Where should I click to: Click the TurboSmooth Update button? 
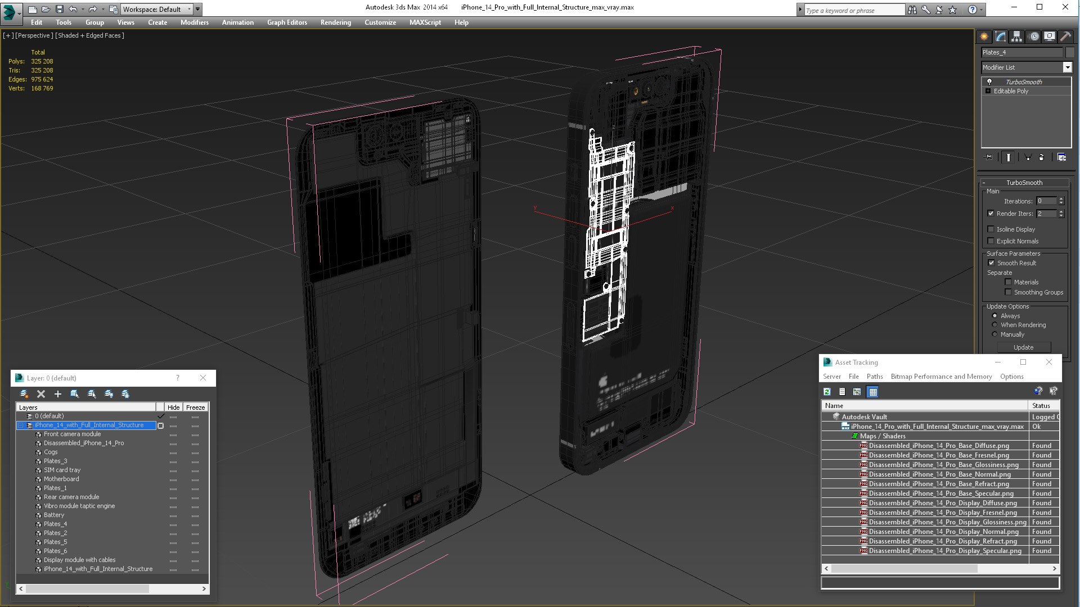coord(1023,347)
